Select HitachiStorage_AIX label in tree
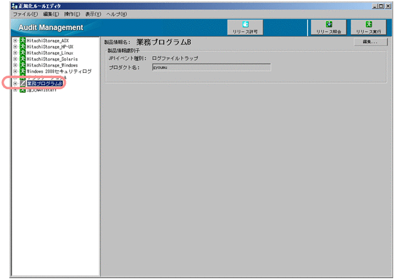This screenshot has height=280, width=395. point(48,40)
